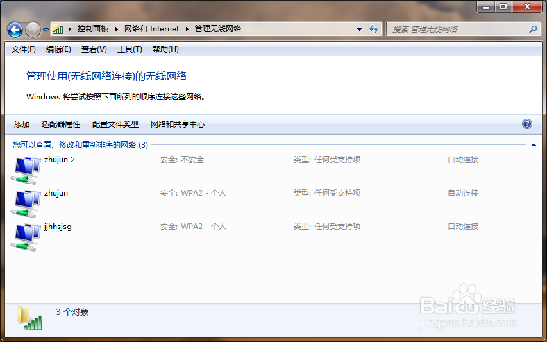Click 配置文件类型 toolbar button
Image resolution: width=547 pixels, height=342 pixels.
point(115,124)
